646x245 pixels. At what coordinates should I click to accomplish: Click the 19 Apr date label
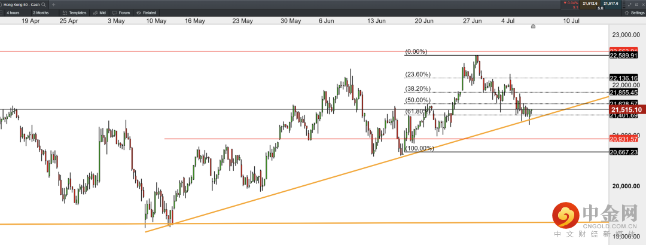pyautogui.click(x=31, y=20)
